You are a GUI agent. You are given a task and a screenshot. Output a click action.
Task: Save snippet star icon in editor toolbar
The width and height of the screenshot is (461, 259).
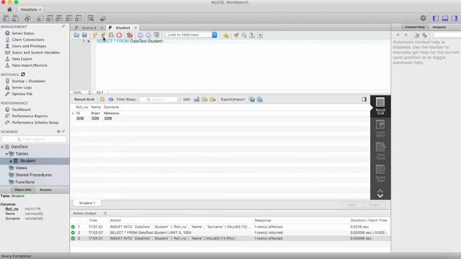coord(225,35)
